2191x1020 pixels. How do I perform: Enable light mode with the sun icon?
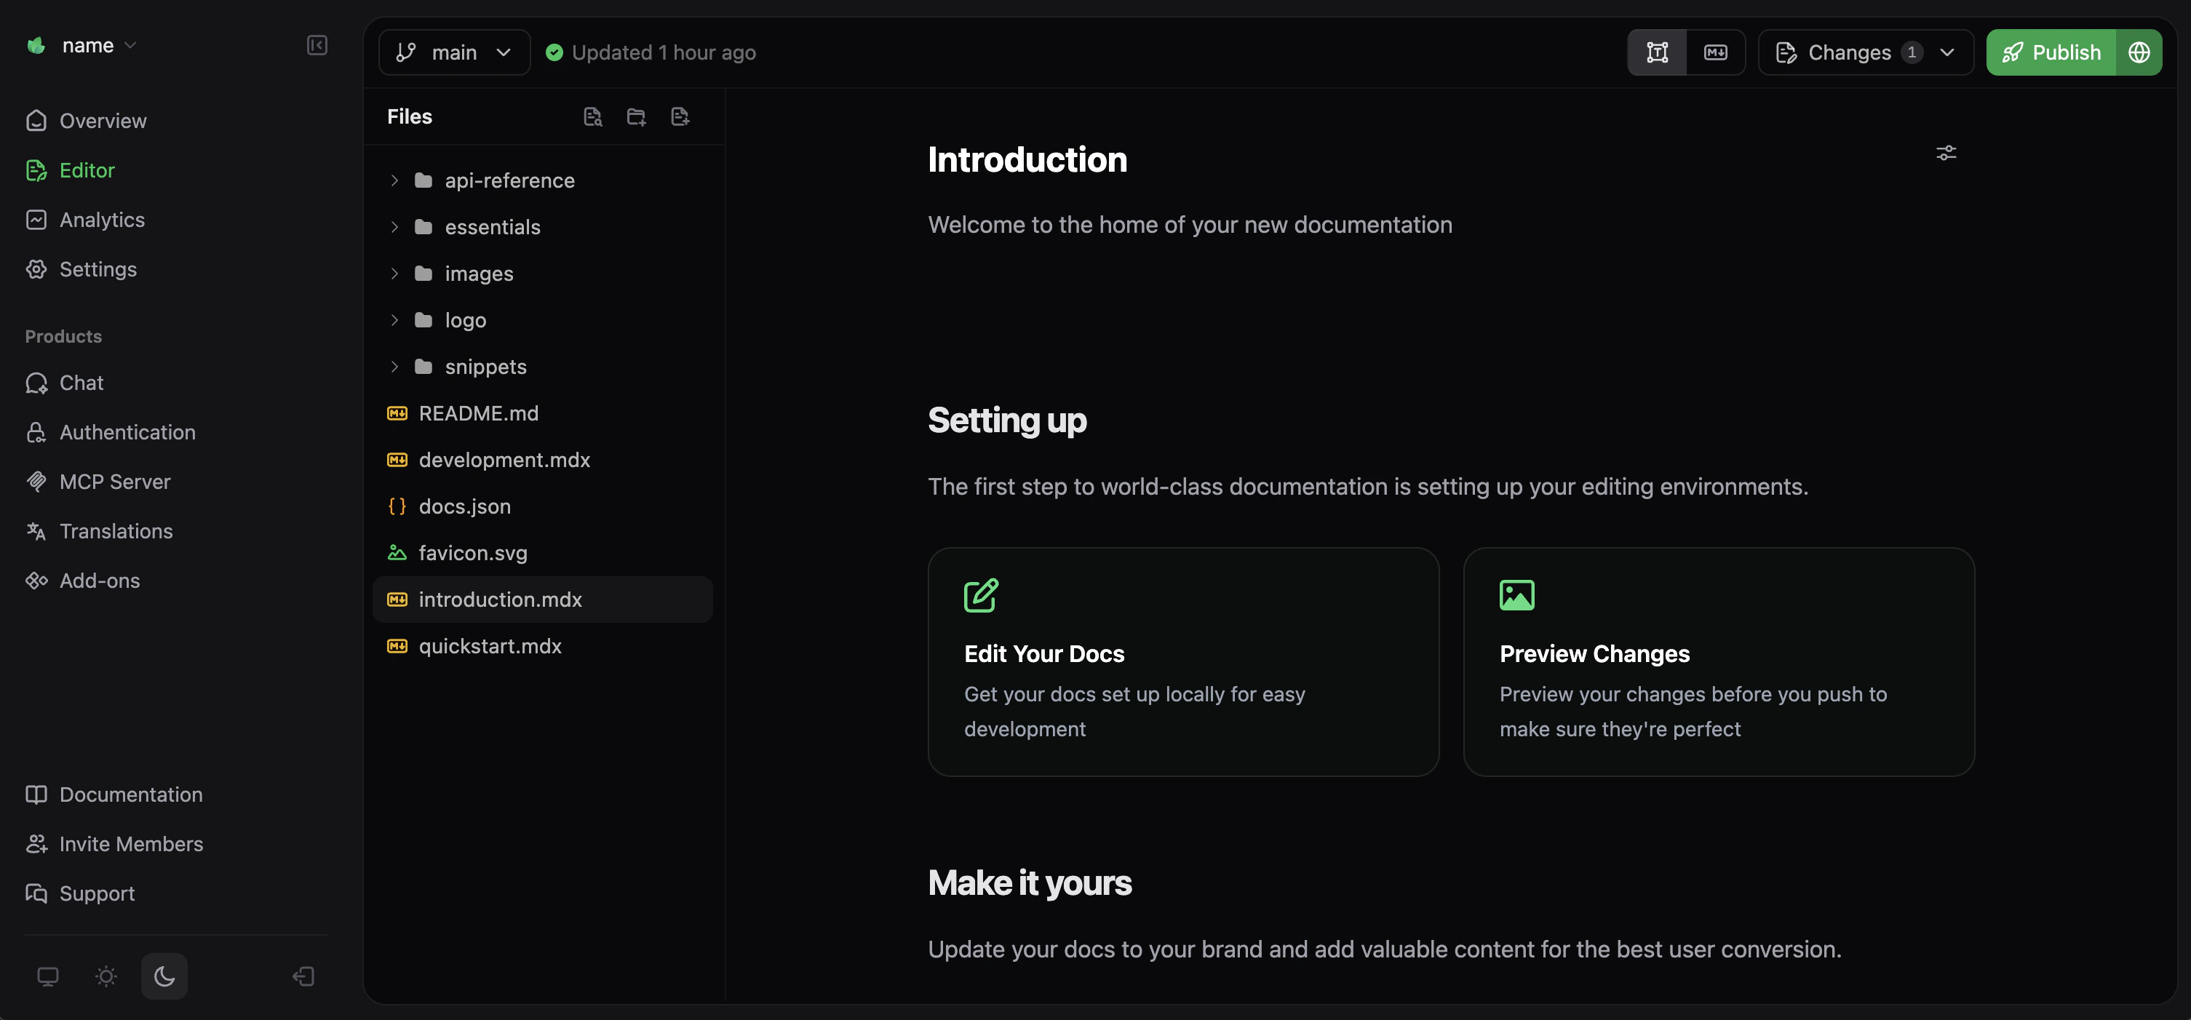106,976
